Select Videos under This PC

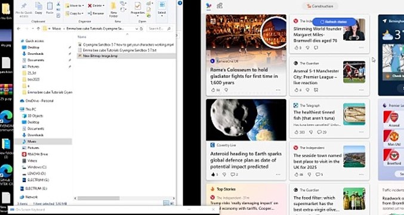coord(32,161)
